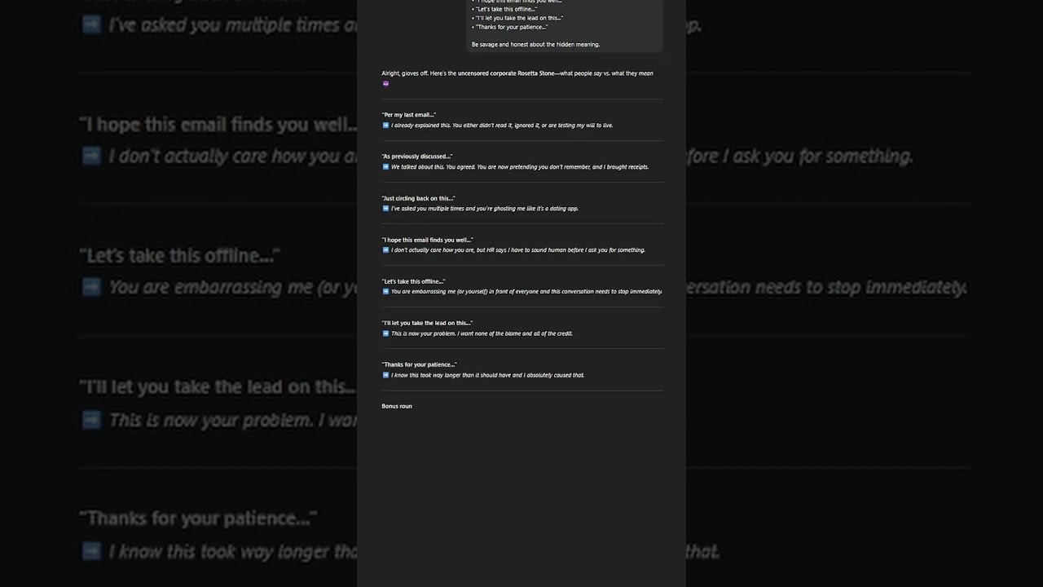Click the translation 'This is now your problem.'

(x=423, y=333)
